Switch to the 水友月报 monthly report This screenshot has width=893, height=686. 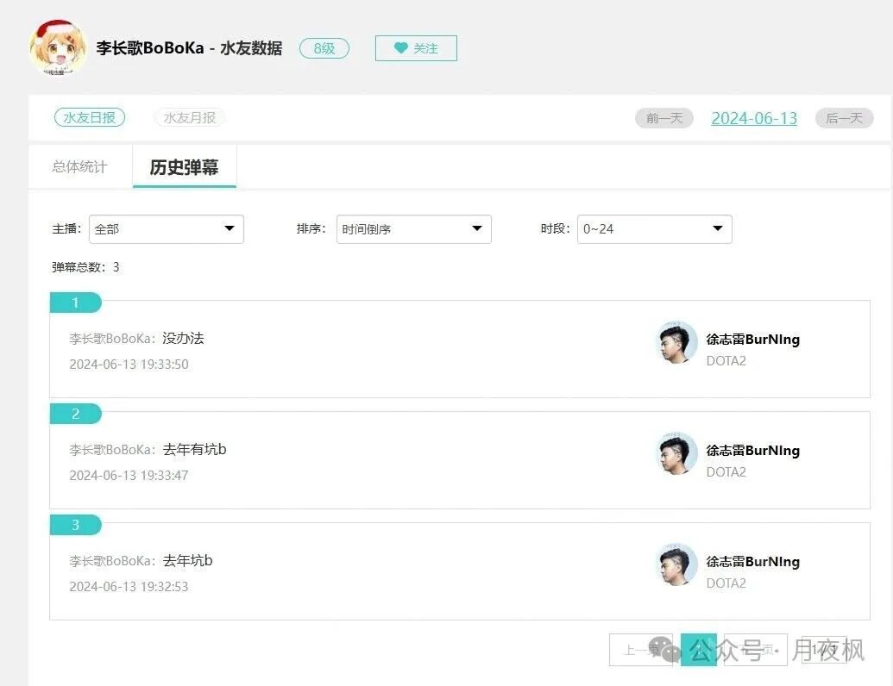point(190,118)
